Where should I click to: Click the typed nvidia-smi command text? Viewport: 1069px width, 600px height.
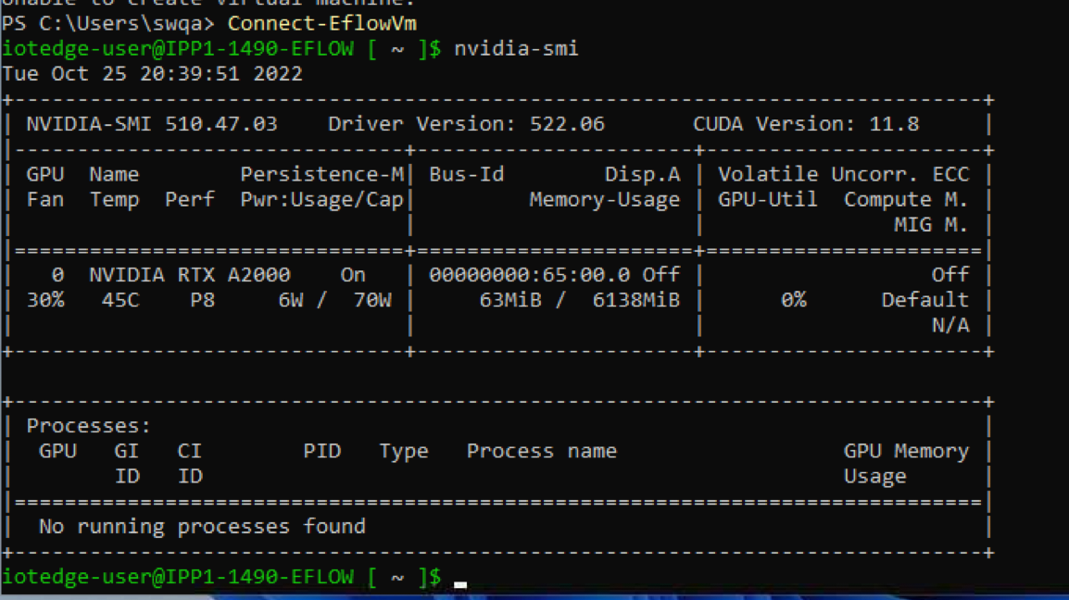516,48
